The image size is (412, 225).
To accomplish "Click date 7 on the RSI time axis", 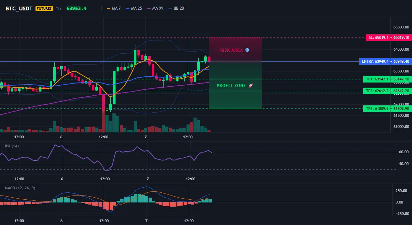I will (148, 179).
